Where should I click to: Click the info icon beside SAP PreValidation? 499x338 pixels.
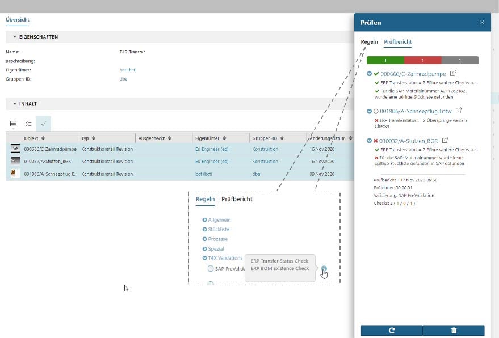coord(325,268)
